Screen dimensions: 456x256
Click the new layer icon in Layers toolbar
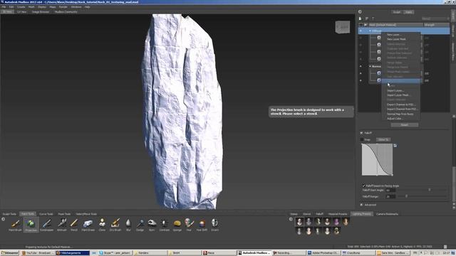point(361,18)
